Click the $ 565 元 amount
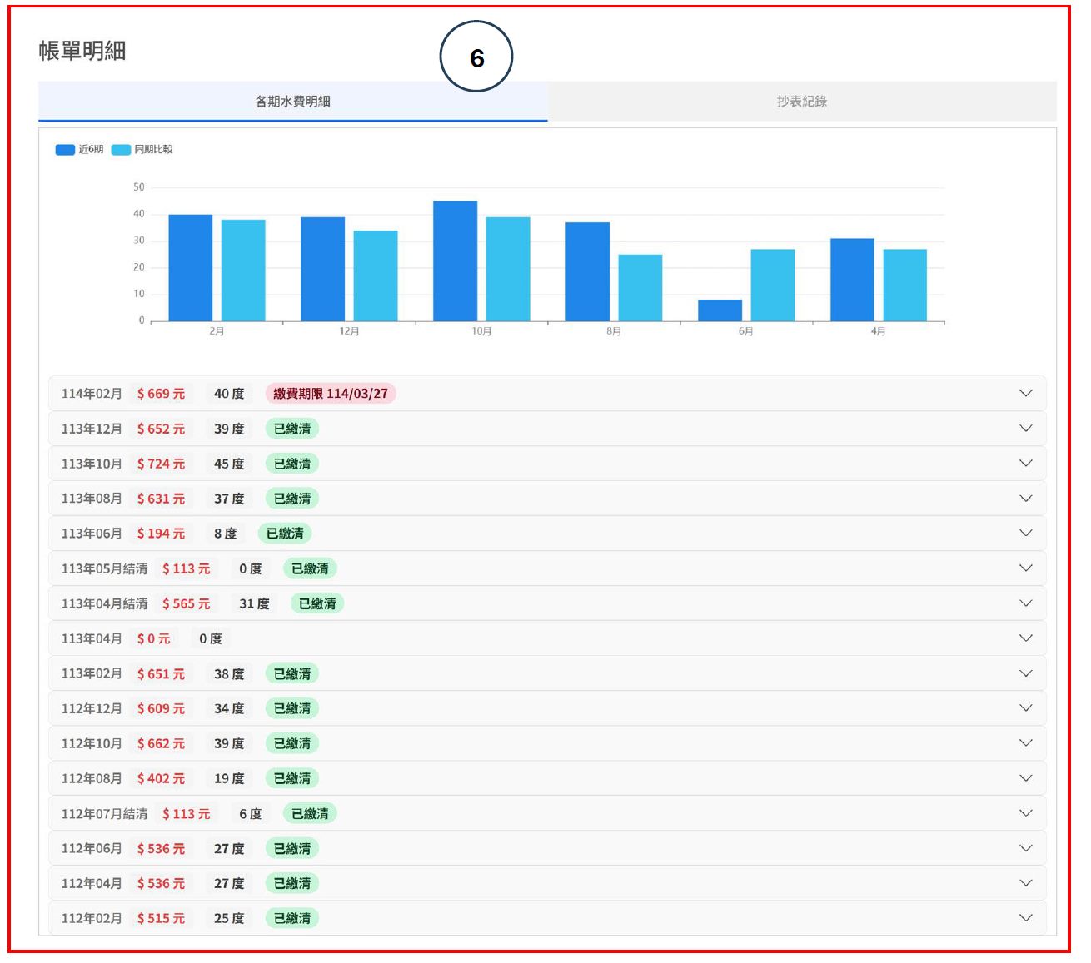Viewport: 1091px width, 963px height. (x=186, y=603)
